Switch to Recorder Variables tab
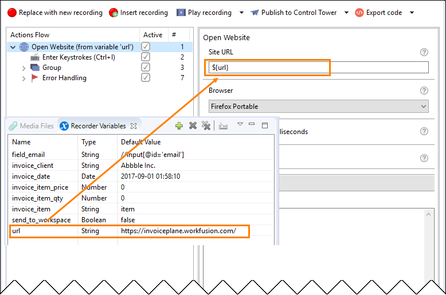 click(98, 126)
